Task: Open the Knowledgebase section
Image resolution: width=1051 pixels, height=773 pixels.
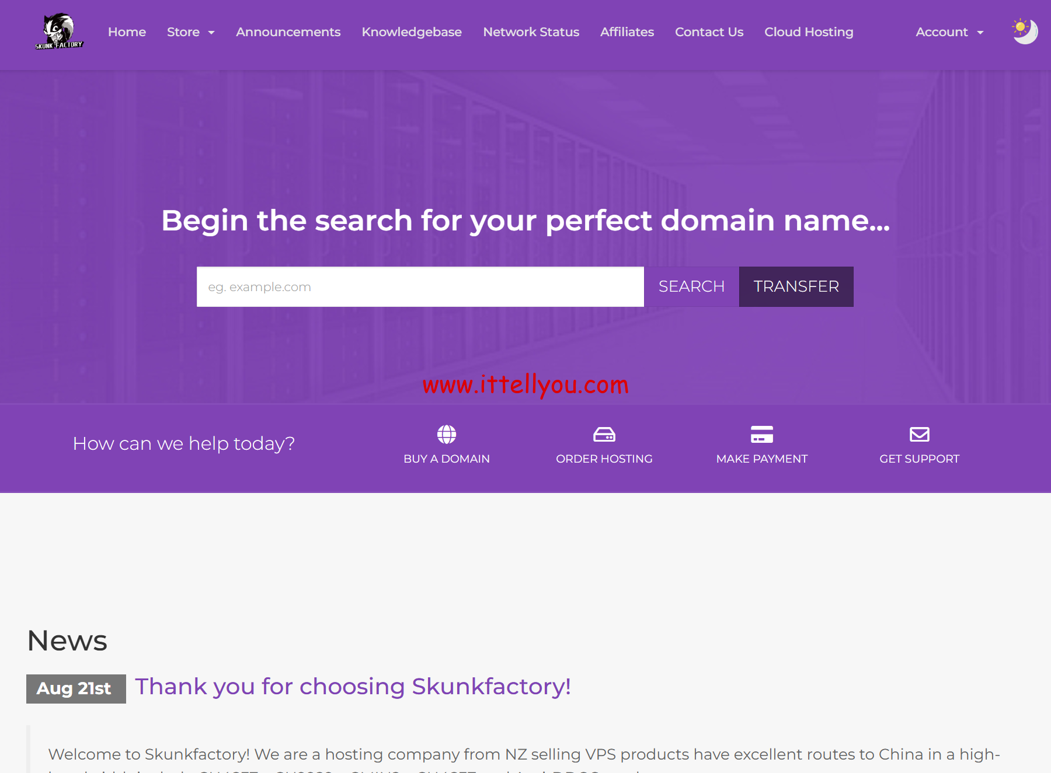Action: pyautogui.click(x=412, y=32)
